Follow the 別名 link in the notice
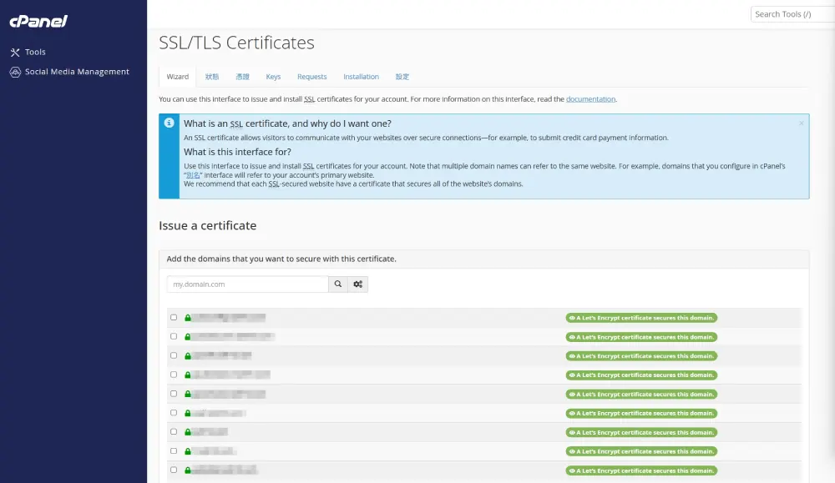This screenshot has height=483, width=835. pyautogui.click(x=193, y=175)
